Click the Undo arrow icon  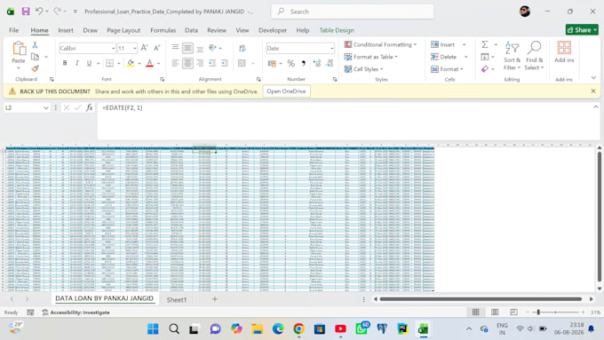pos(39,12)
